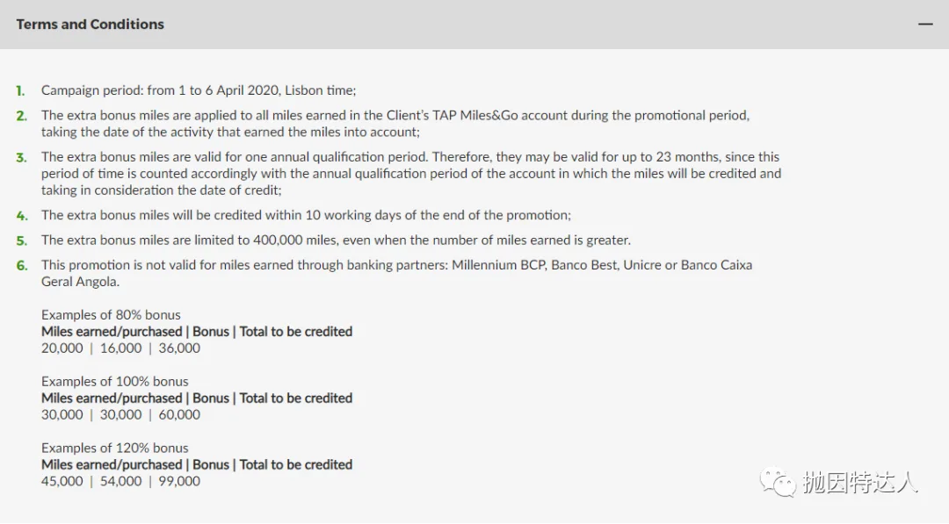The width and height of the screenshot is (949, 524).
Task: Click the Examples of 100% bonus label
Action: [114, 381]
